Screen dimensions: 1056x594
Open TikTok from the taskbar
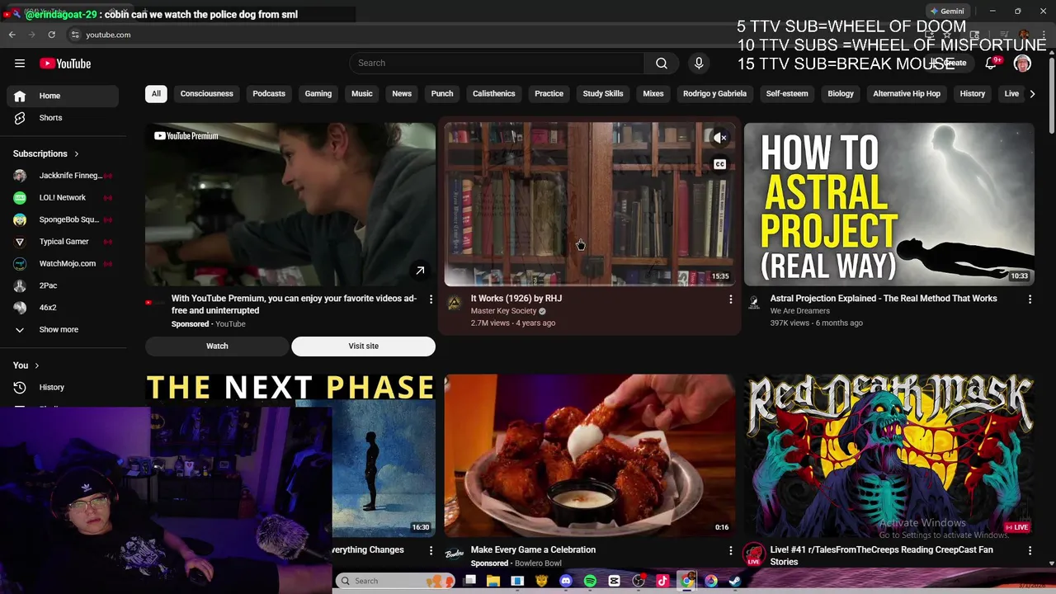click(662, 581)
